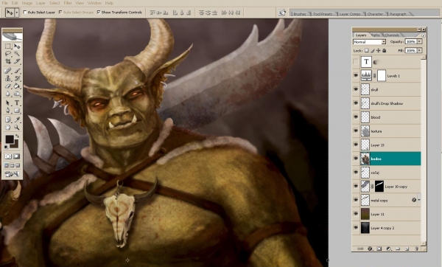Screen dimensions: 442x267
Task: Select the Brush tool
Action: tap(17, 71)
